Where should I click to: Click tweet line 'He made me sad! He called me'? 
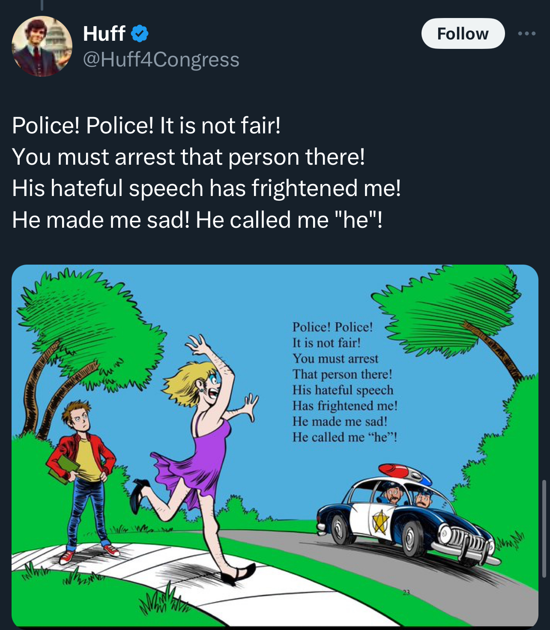pos(170,220)
